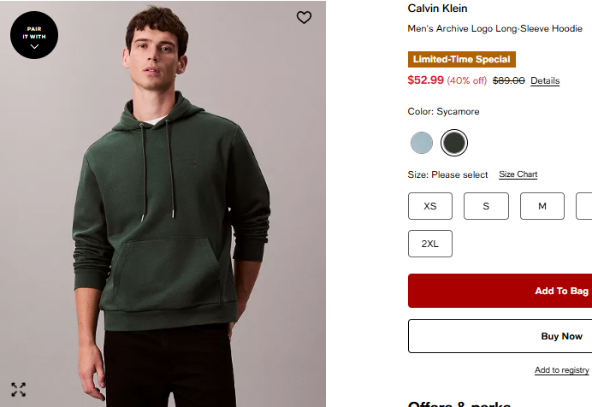The height and width of the screenshot is (407, 592).
Task: Open the Size Chart
Action: coord(518,174)
